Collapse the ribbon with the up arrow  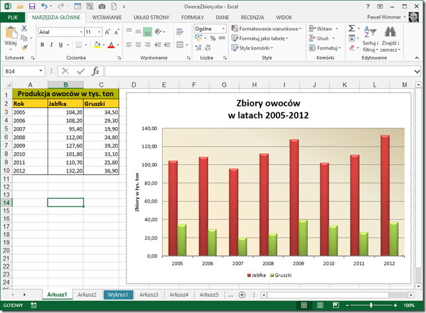point(417,58)
